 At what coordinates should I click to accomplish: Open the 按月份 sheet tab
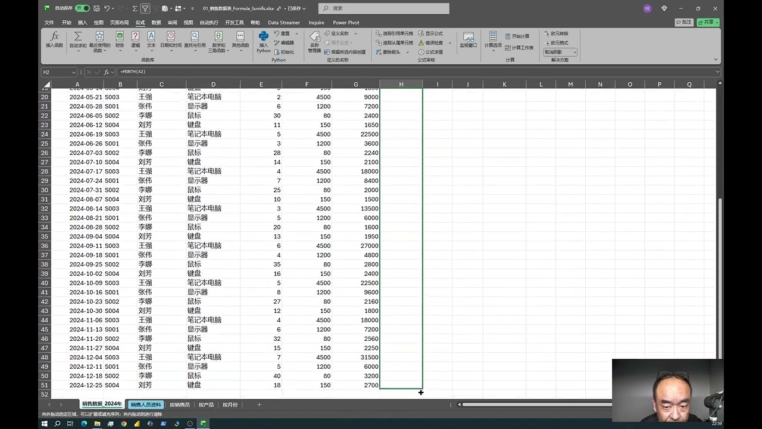[230, 405]
